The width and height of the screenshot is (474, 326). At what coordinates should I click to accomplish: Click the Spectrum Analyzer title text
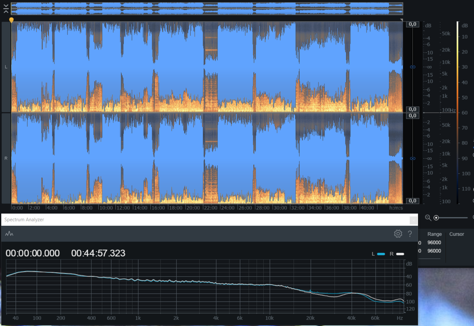24,220
